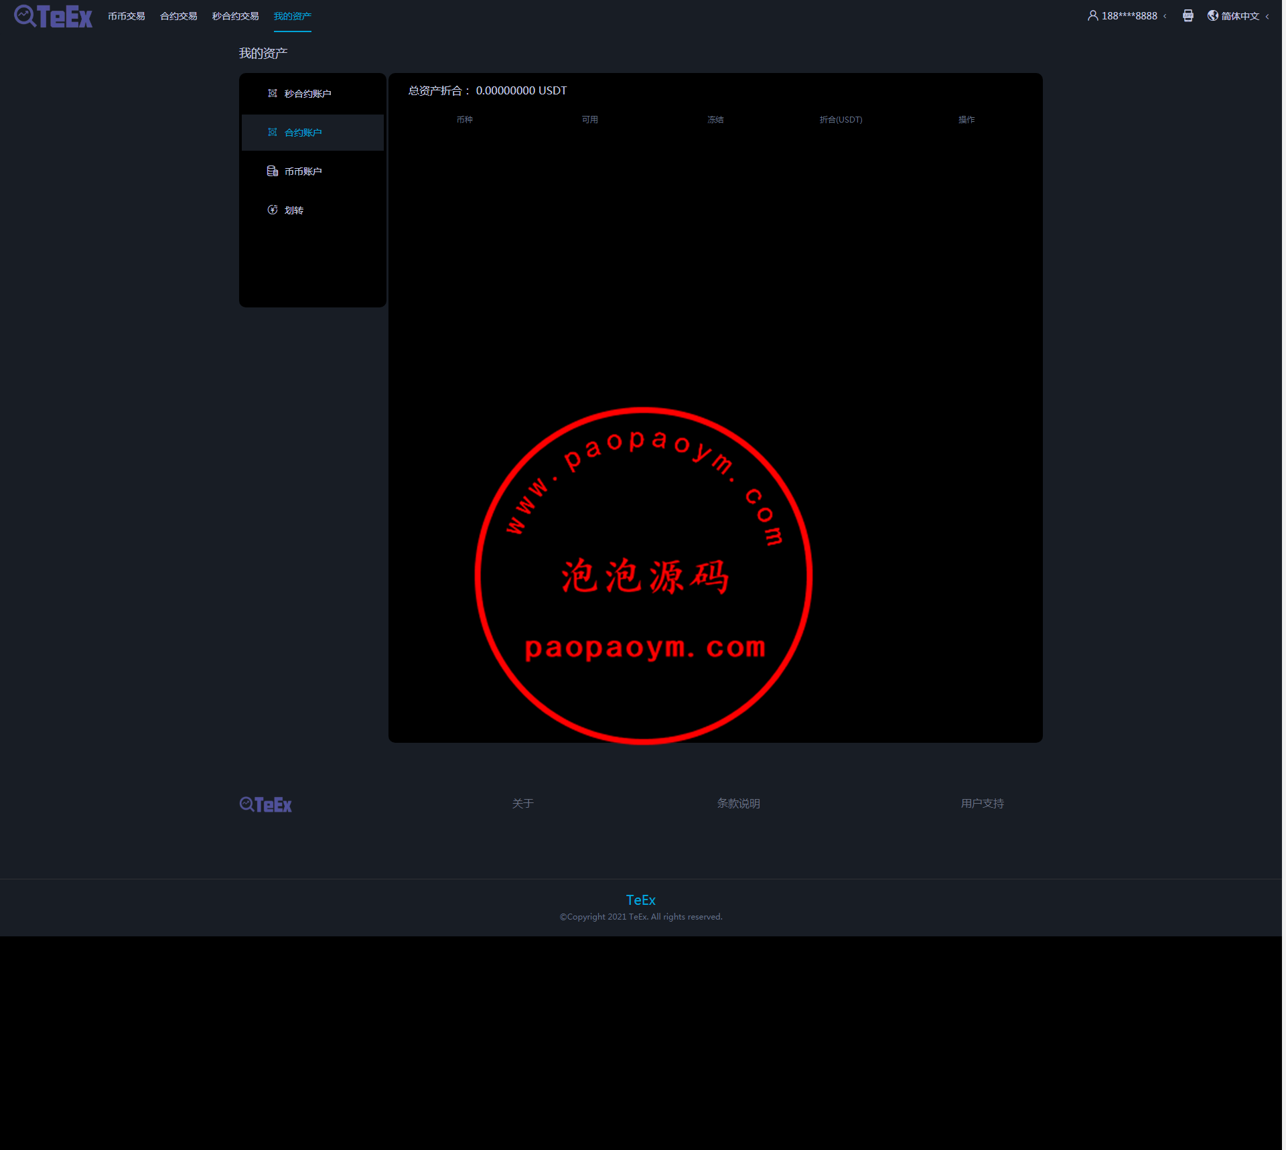
Task: Open the 简体中文 language selector
Action: click(x=1240, y=16)
